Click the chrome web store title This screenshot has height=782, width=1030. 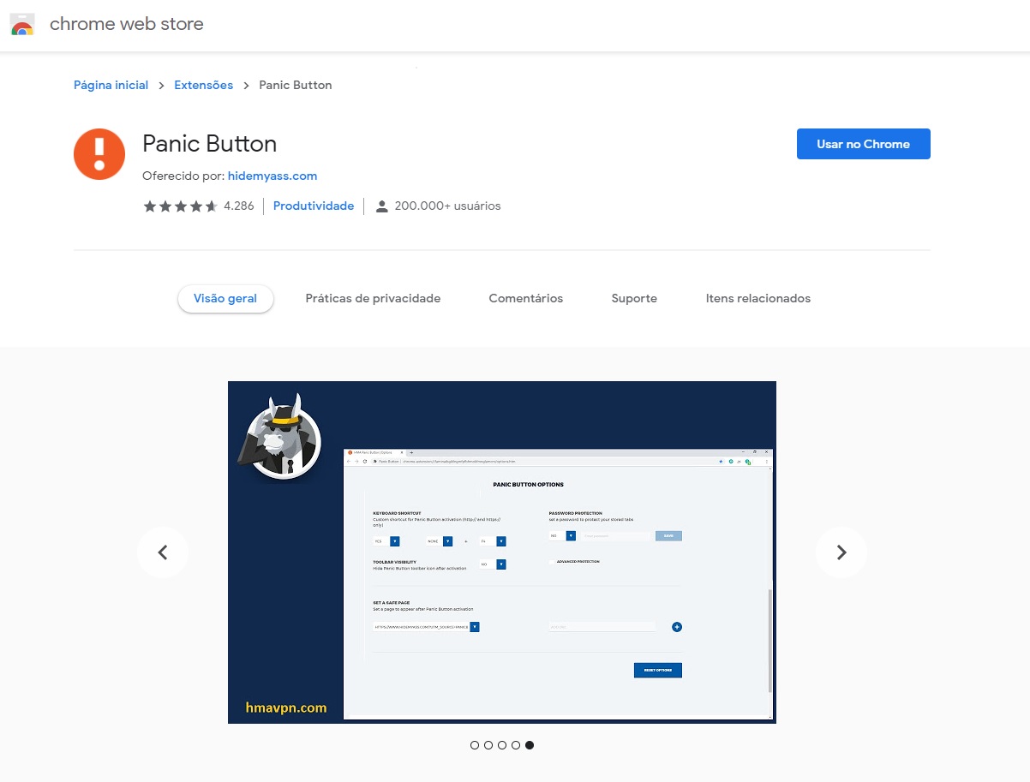(x=127, y=24)
